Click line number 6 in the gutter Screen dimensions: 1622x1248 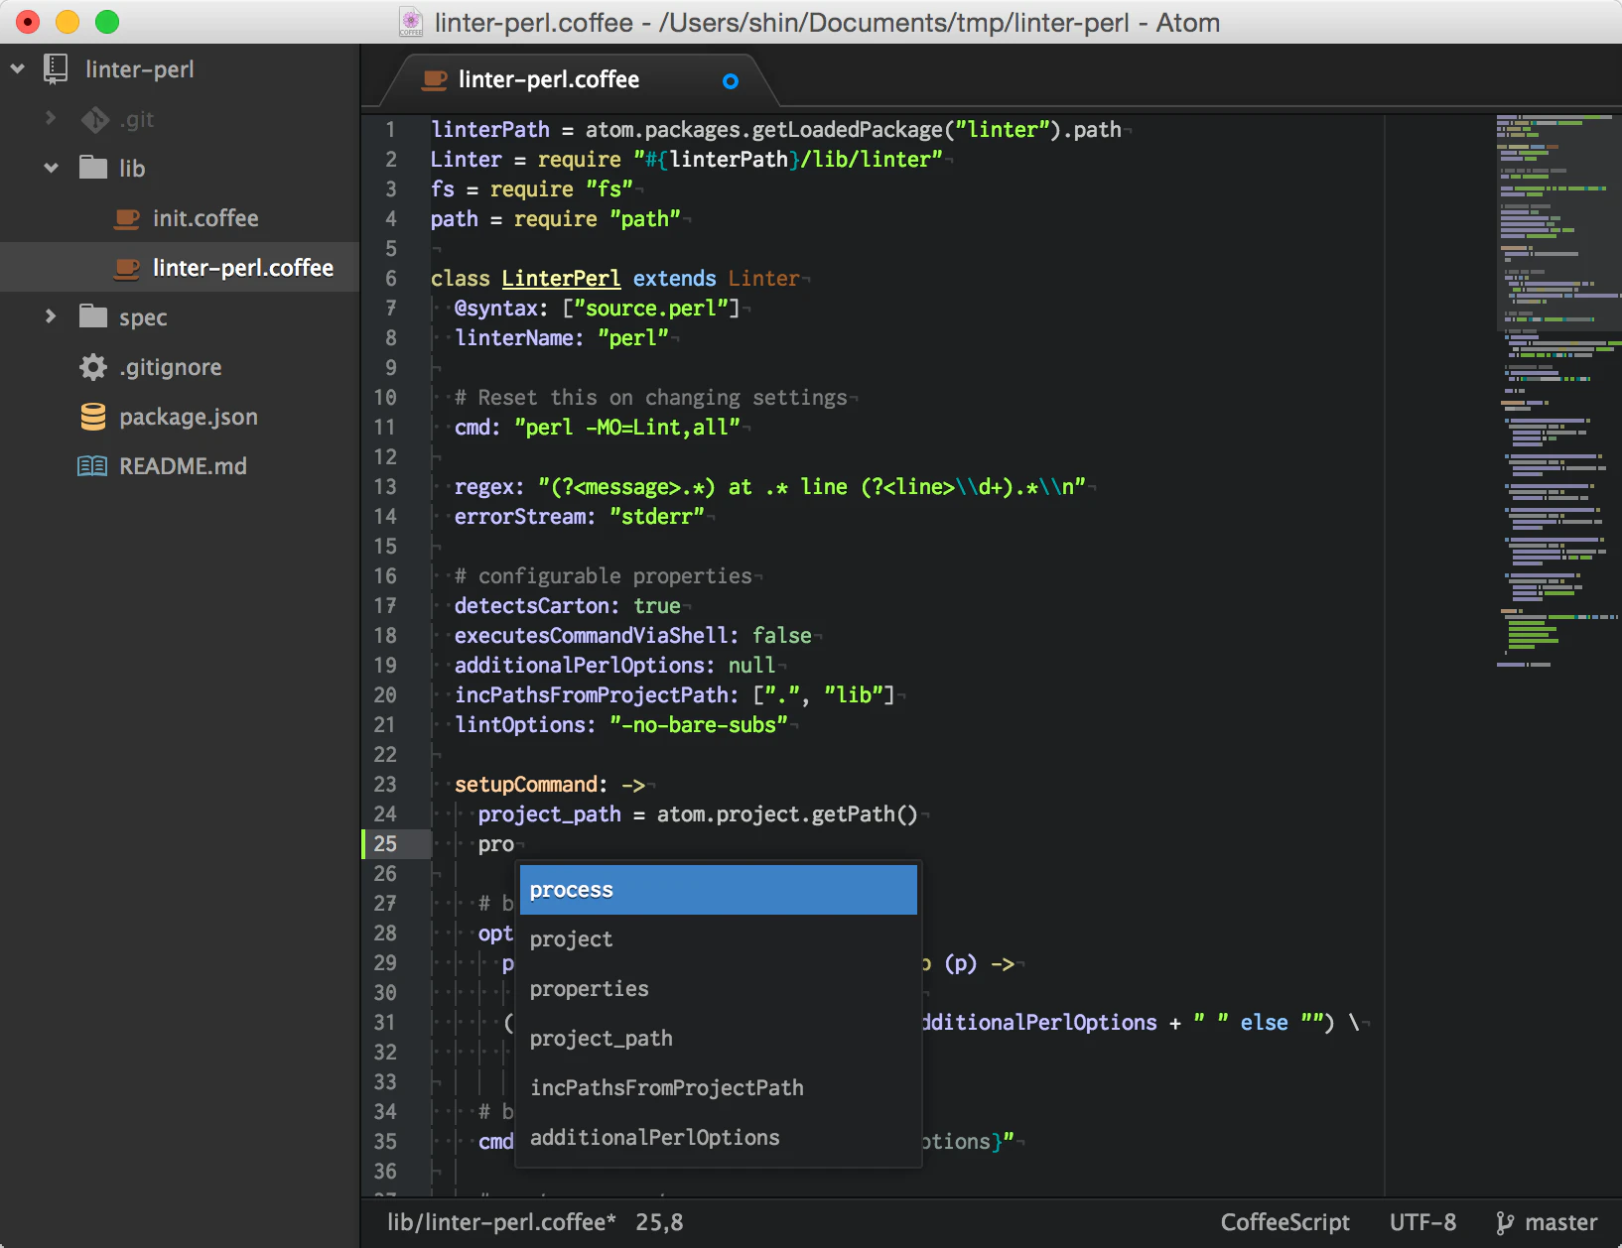(x=391, y=279)
